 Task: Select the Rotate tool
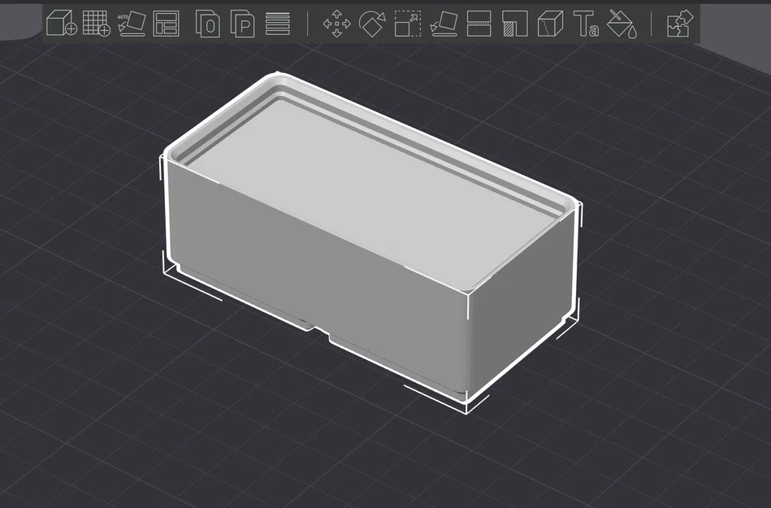[372, 24]
